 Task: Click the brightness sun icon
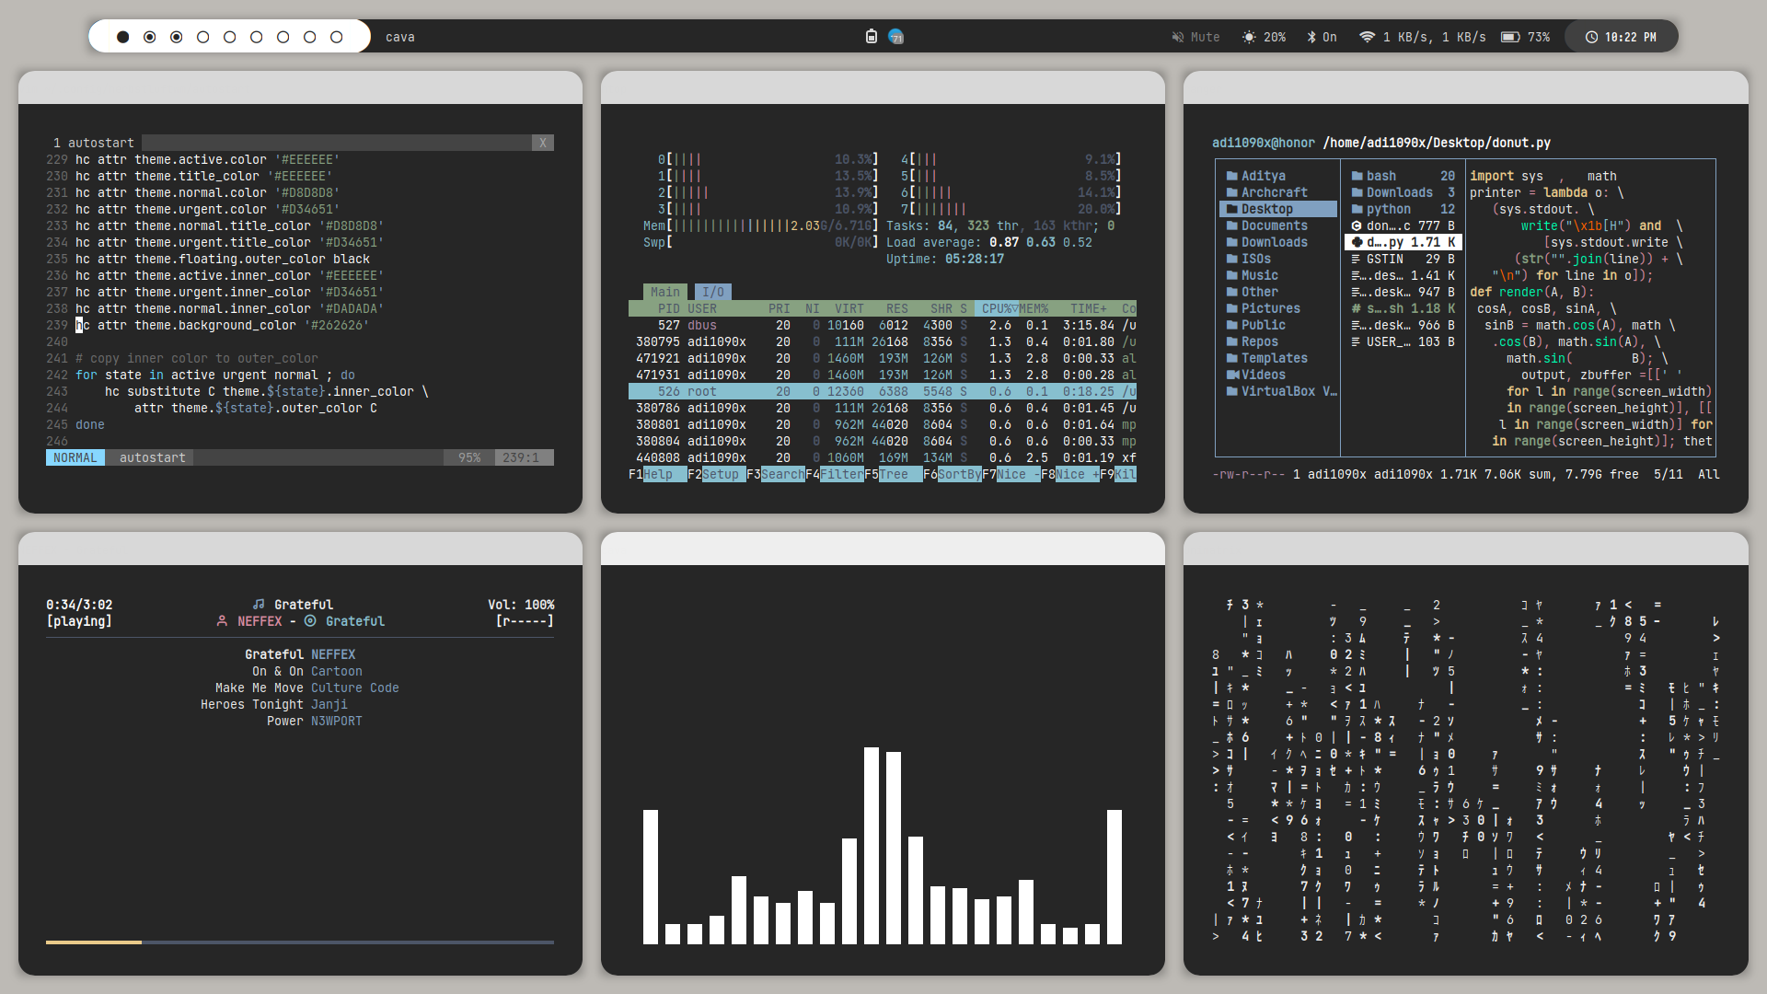(1248, 37)
